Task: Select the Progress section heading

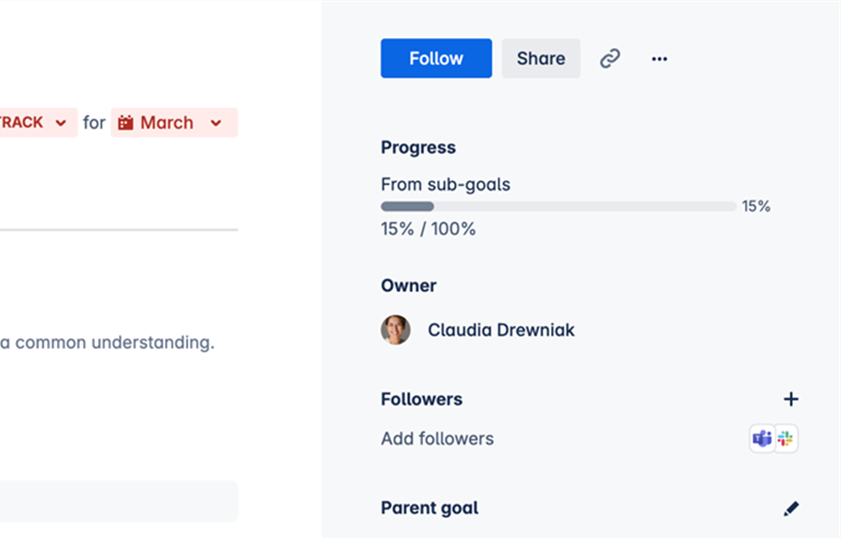Action: (x=418, y=147)
